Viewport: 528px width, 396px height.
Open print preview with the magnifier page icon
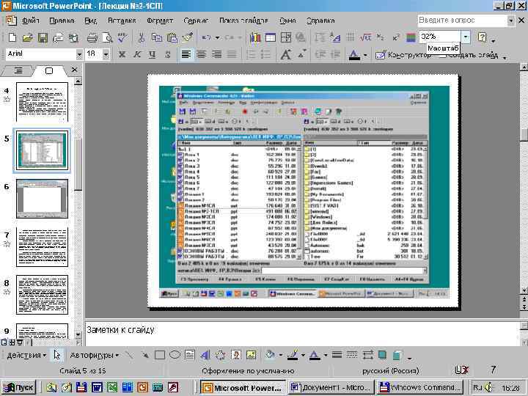point(107,37)
